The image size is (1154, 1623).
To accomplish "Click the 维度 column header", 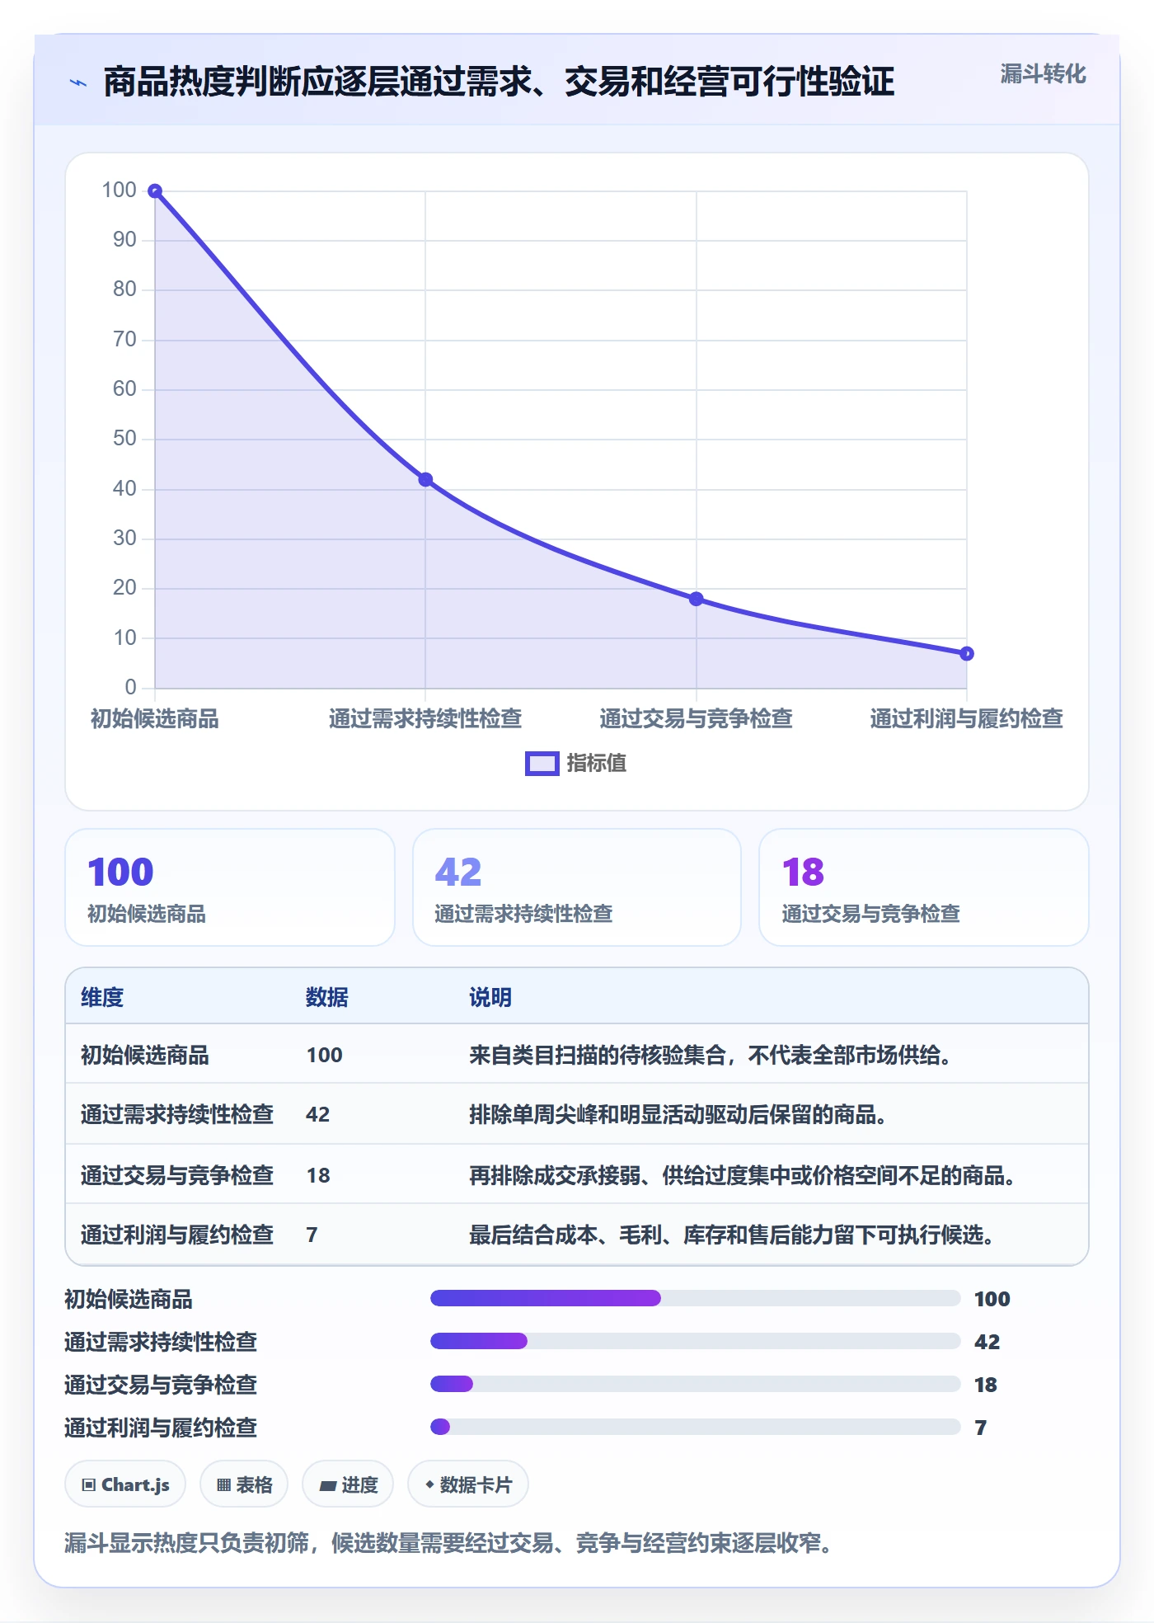I will [102, 998].
